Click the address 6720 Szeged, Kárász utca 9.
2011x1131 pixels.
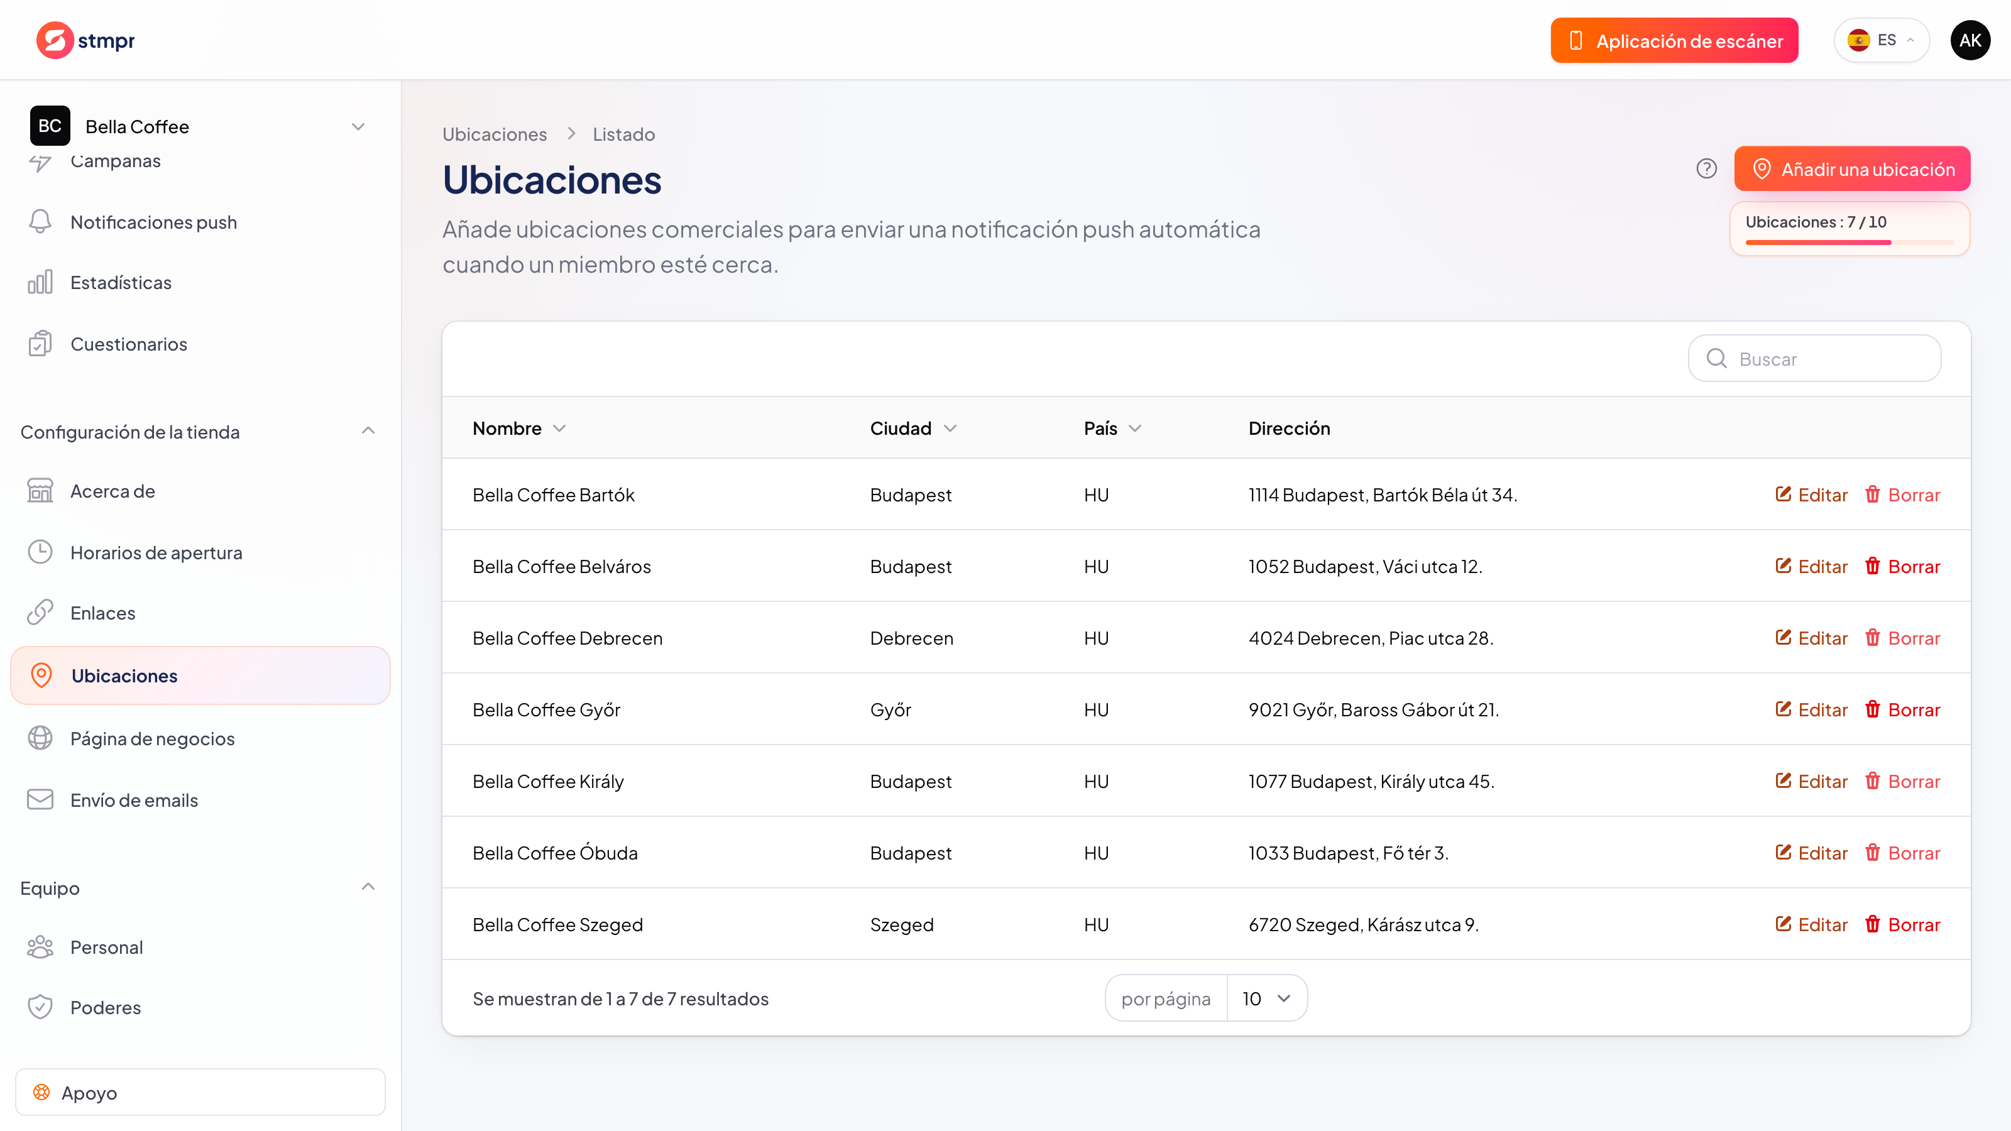tap(1363, 924)
